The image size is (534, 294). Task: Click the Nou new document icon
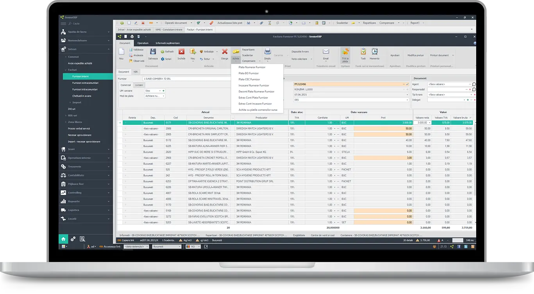coord(121,52)
